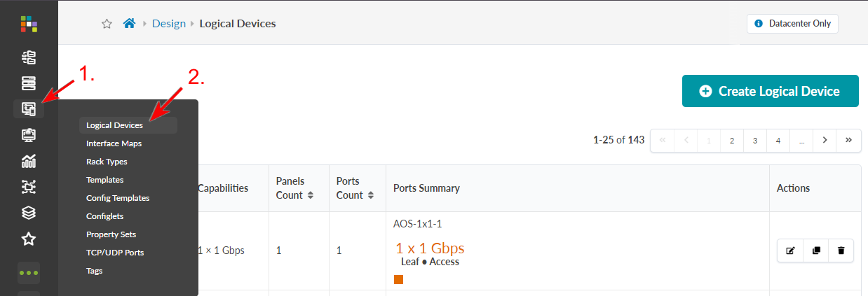This screenshot has height=296, width=868.
Task: Open Rack Types menu entry
Action: point(107,162)
